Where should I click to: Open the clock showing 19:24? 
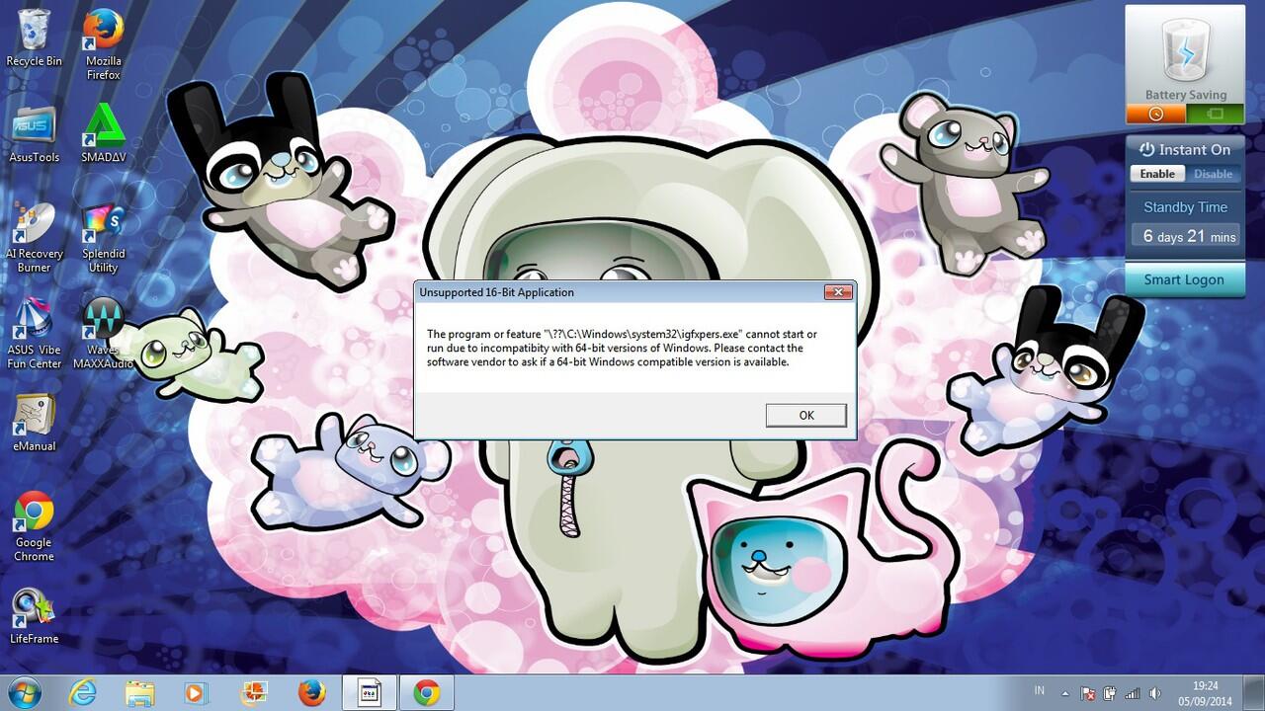click(1206, 692)
